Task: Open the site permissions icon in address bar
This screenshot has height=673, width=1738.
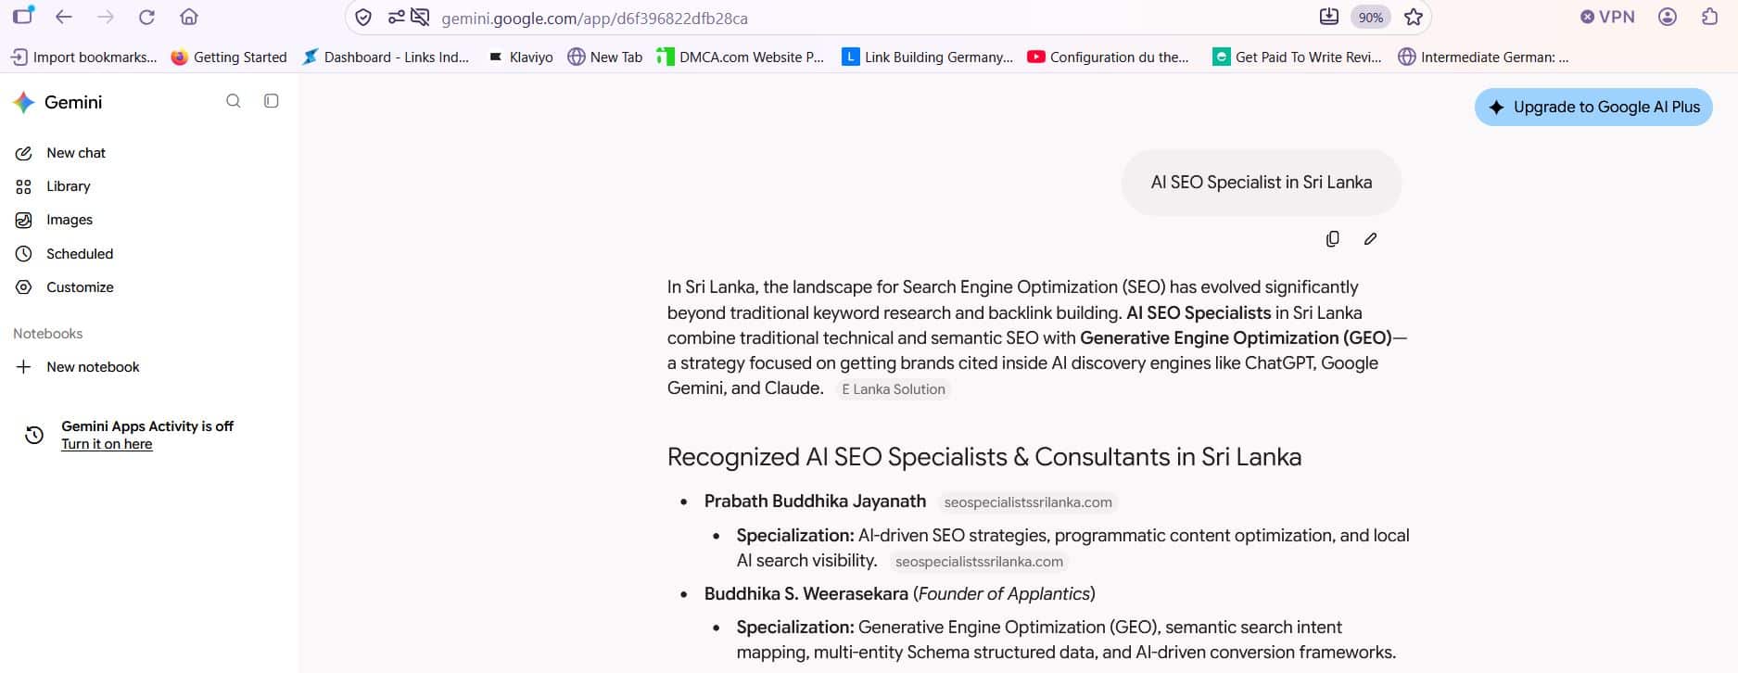Action: pos(396,18)
